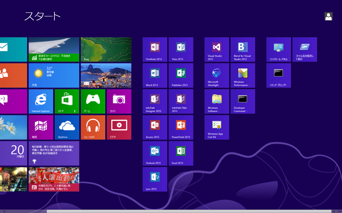Open Microsoft Silverlight tile

coord(217,76)
